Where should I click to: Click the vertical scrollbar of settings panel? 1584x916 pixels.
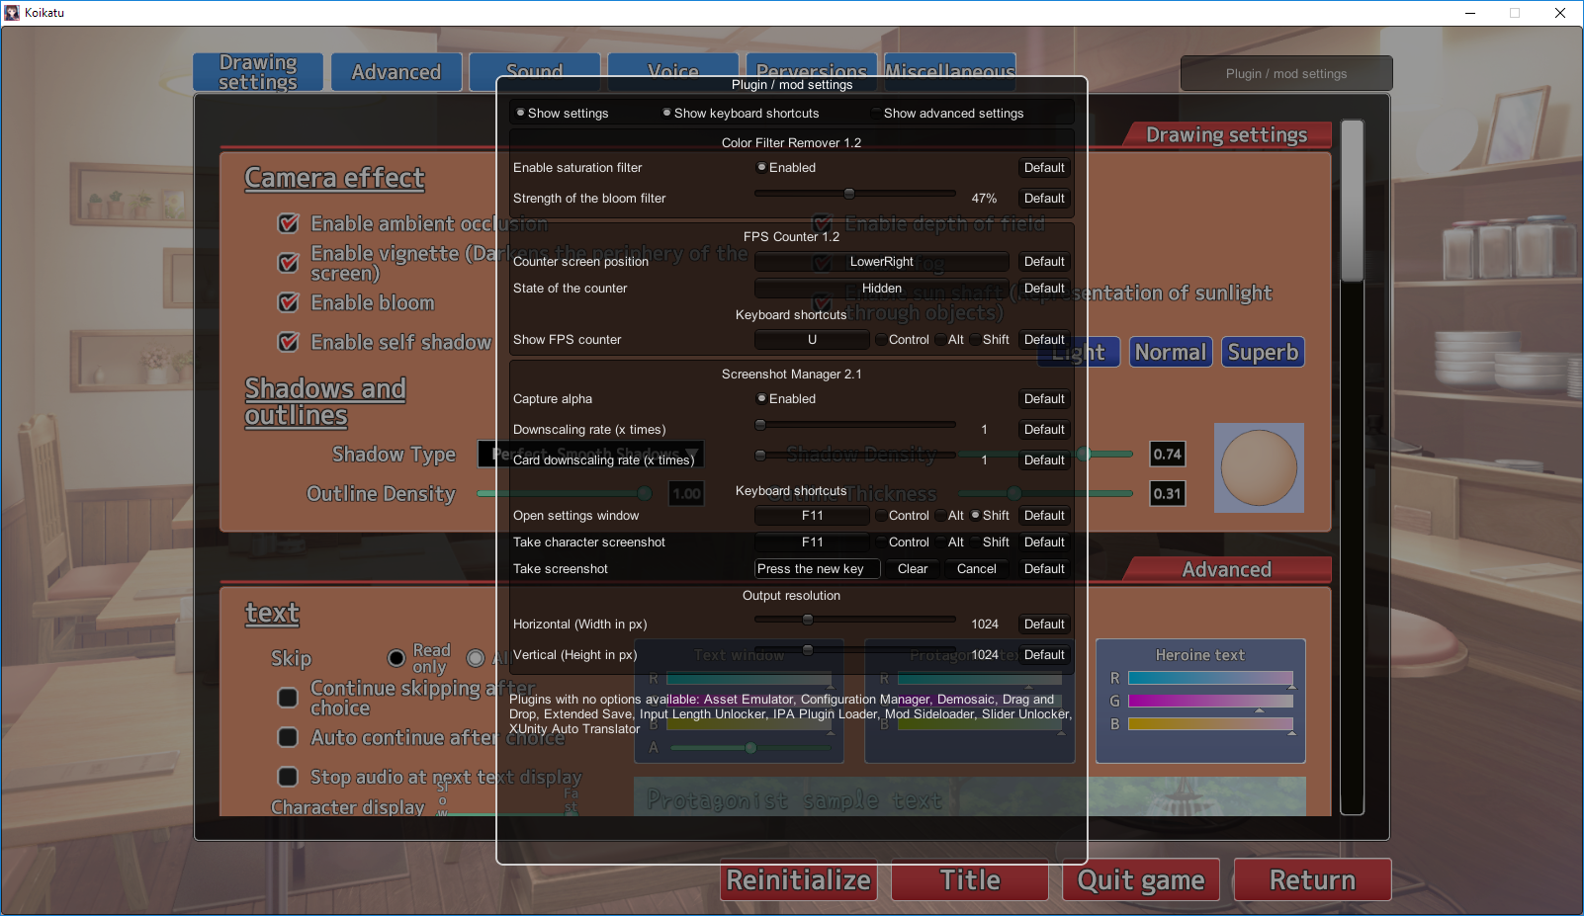coord(1352,466)
